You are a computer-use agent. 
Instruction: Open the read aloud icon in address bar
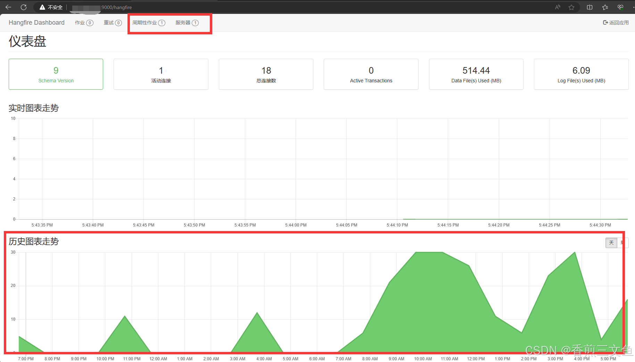tap(558, 7)
